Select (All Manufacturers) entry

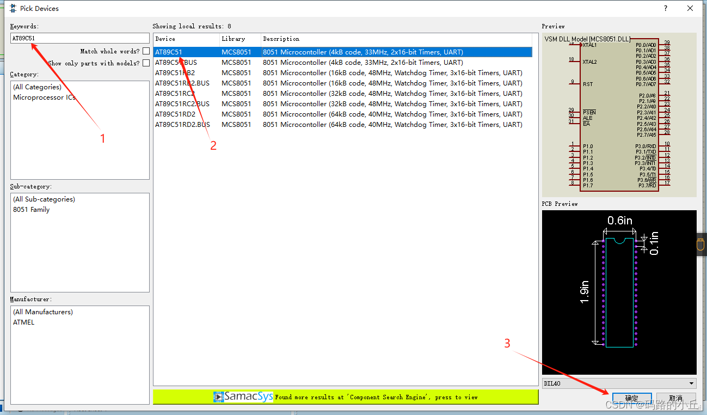pyautogui.click(x=43, y=312)
